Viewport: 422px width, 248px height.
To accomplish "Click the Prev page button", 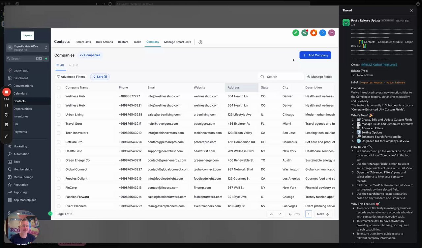I will [x=294, y=214].
